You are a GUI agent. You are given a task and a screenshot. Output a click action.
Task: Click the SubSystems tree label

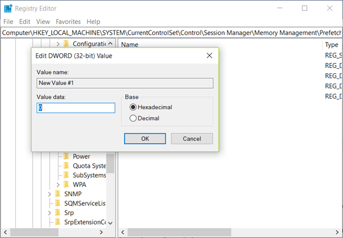pos(90,175)
